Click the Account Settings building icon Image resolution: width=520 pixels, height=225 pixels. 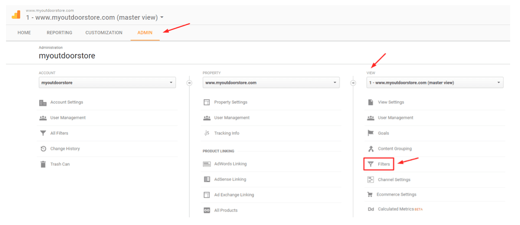43,103
